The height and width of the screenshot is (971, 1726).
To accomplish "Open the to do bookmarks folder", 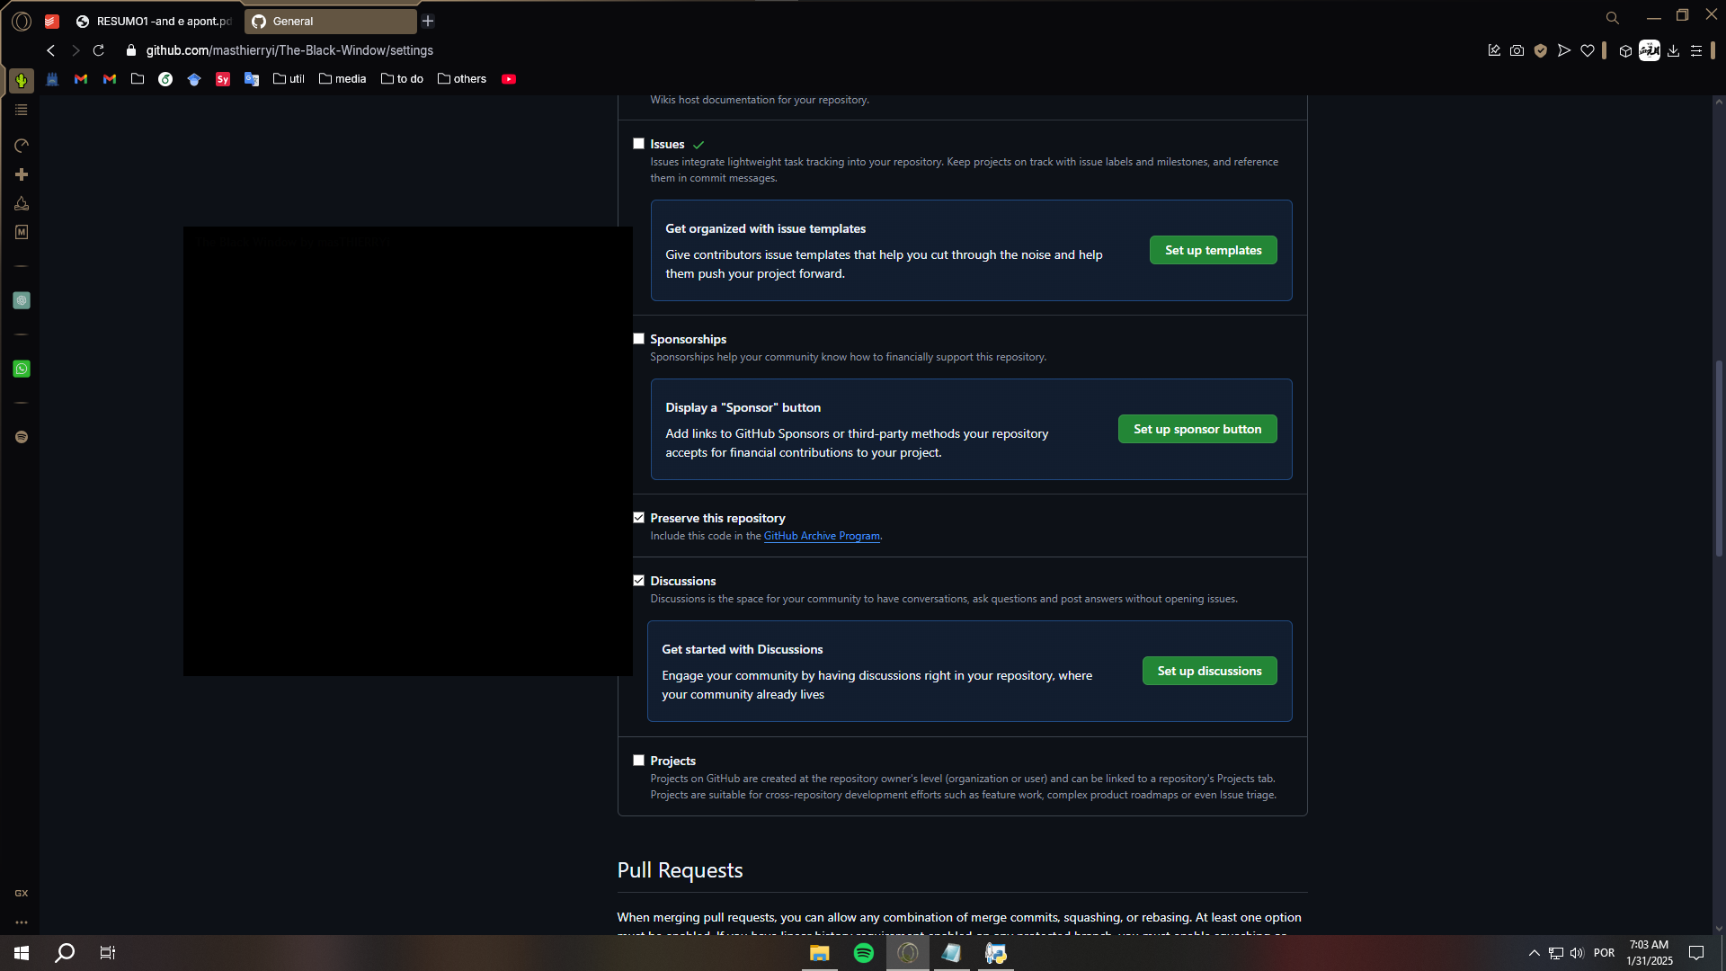I will (x=402, y=79).
